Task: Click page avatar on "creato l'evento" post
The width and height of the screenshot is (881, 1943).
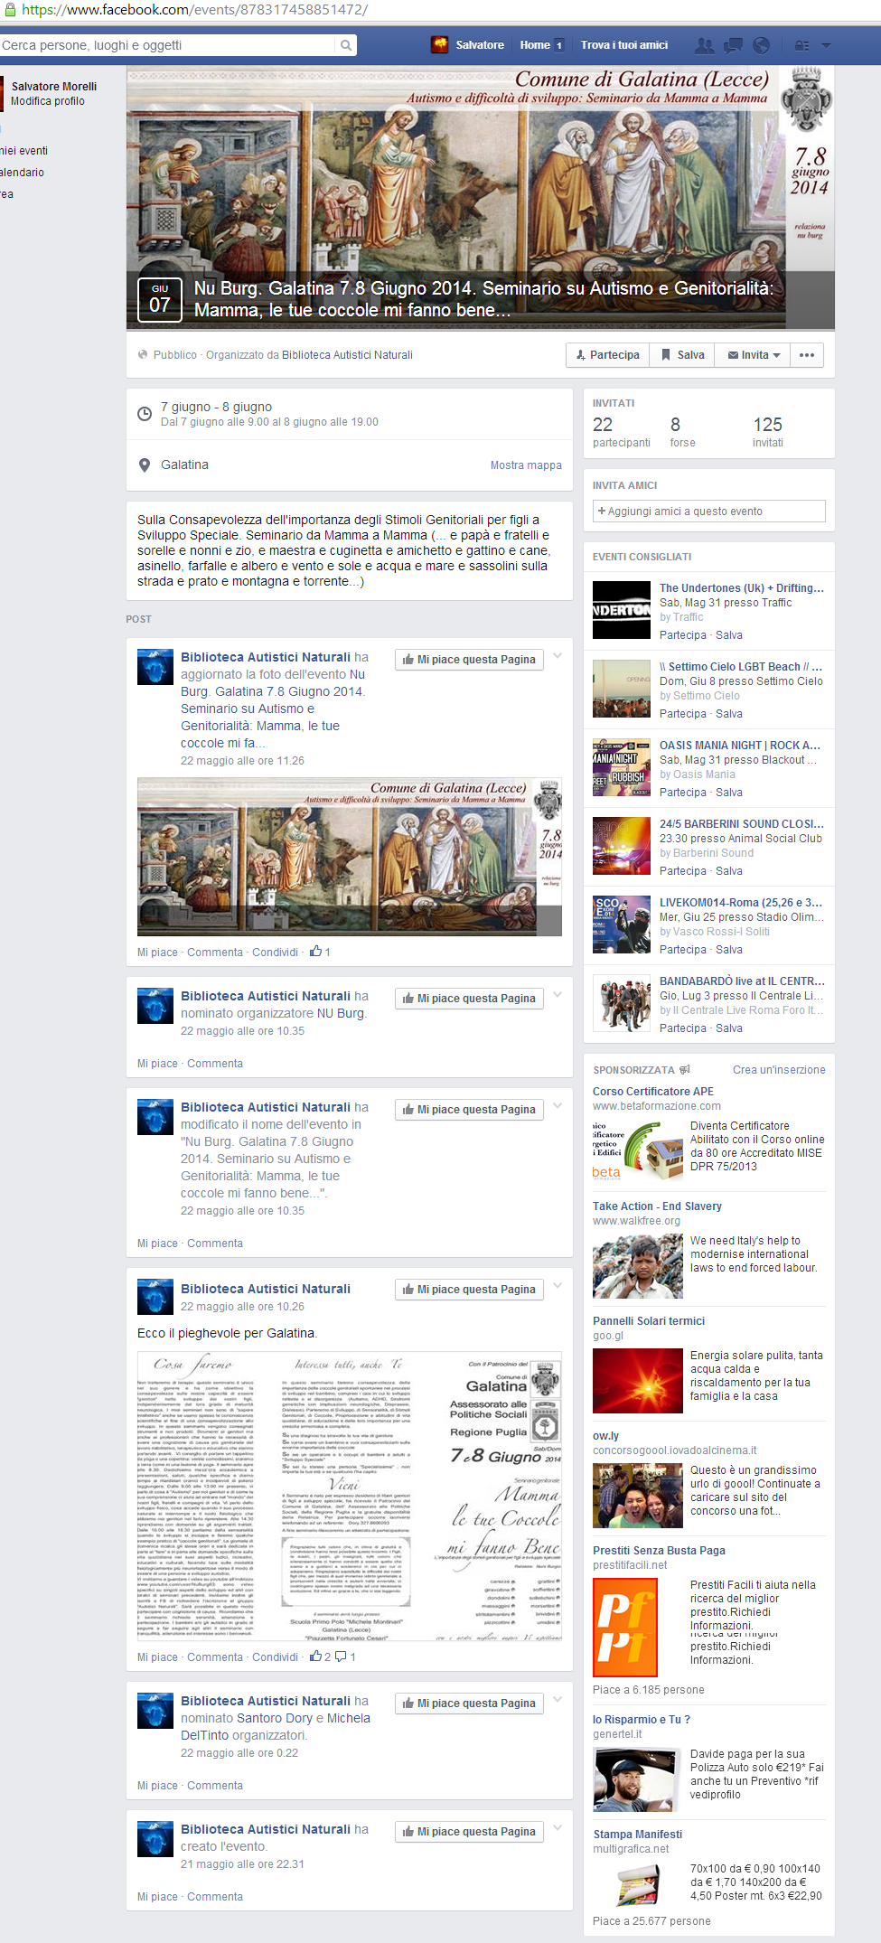Action: [x=155, y=1840]
